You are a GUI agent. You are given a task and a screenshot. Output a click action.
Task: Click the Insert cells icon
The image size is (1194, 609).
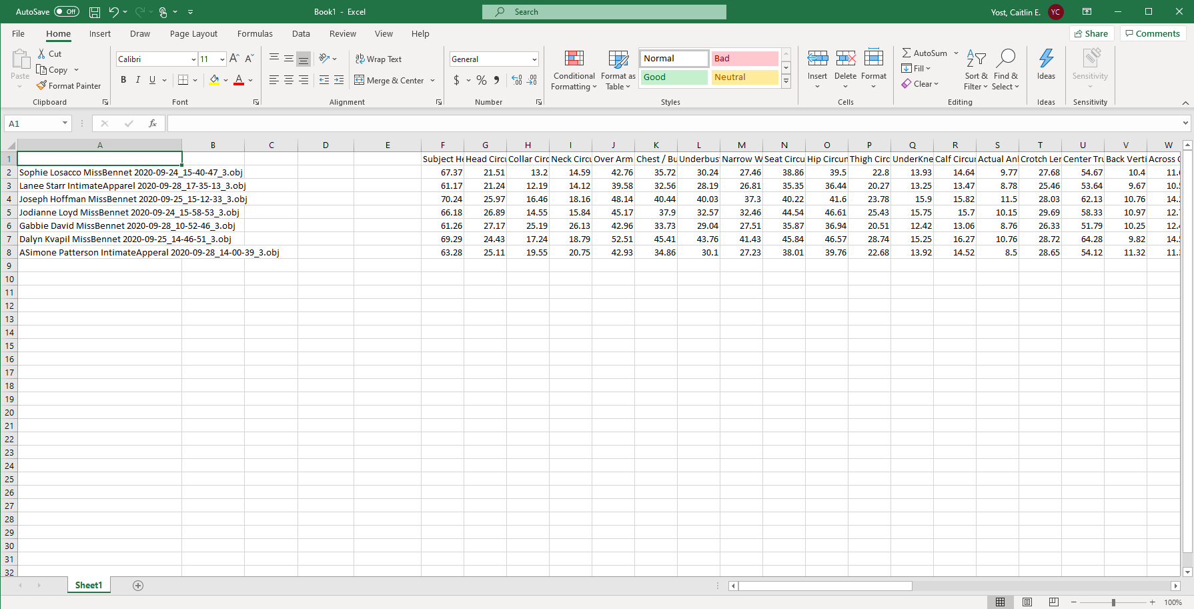coord(817,59)
